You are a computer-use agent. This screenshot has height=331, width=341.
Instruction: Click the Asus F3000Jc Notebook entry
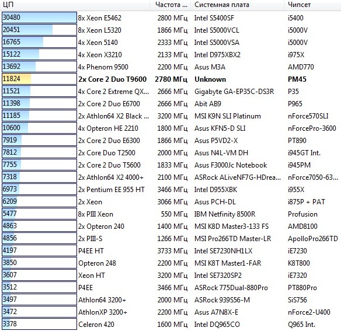[x=231, y=165]
